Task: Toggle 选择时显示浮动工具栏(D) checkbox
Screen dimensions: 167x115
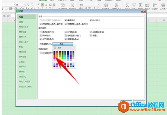Action: 41,24
